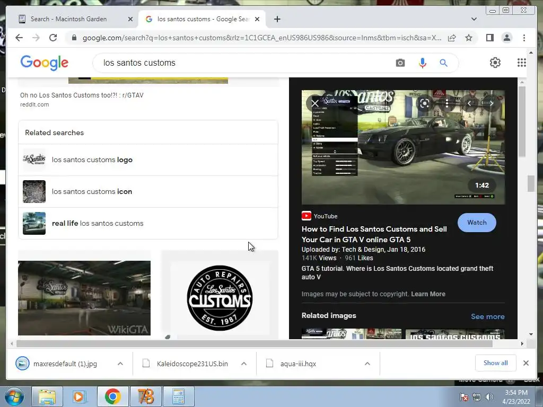Screen dimensions: 543x407
Task: Open Chrome three-dot menu
Action: point(524,38)
